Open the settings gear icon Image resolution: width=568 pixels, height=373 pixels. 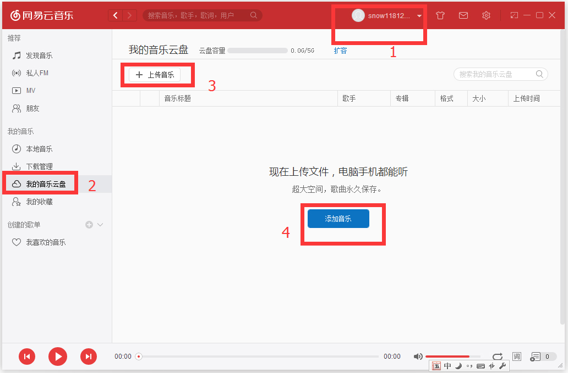[x=486, y=15]
